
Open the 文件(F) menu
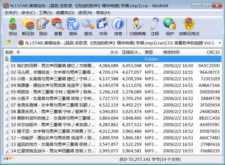coord(11,13)
